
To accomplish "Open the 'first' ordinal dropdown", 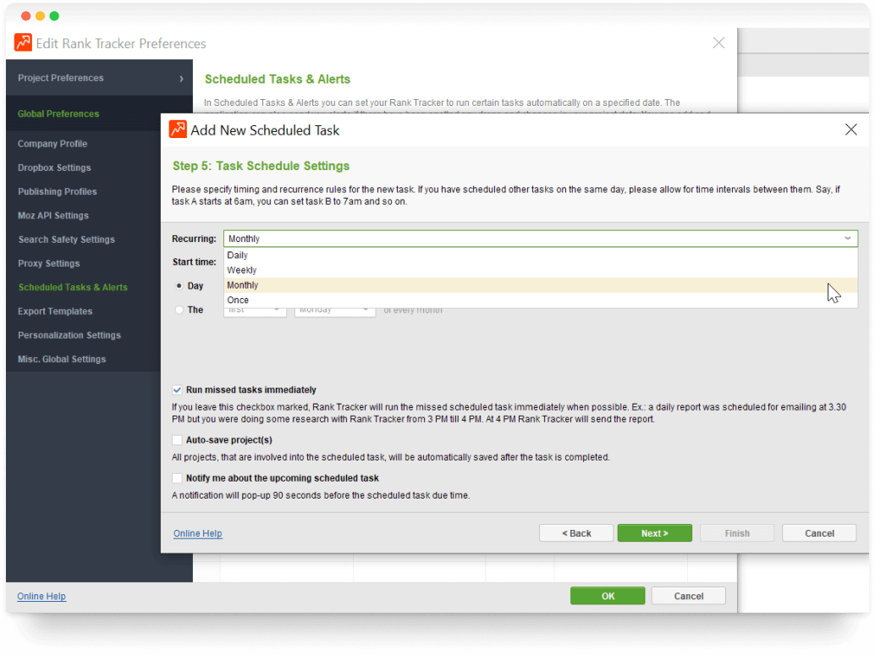I will pyautogui.click(x=255, y=311).
